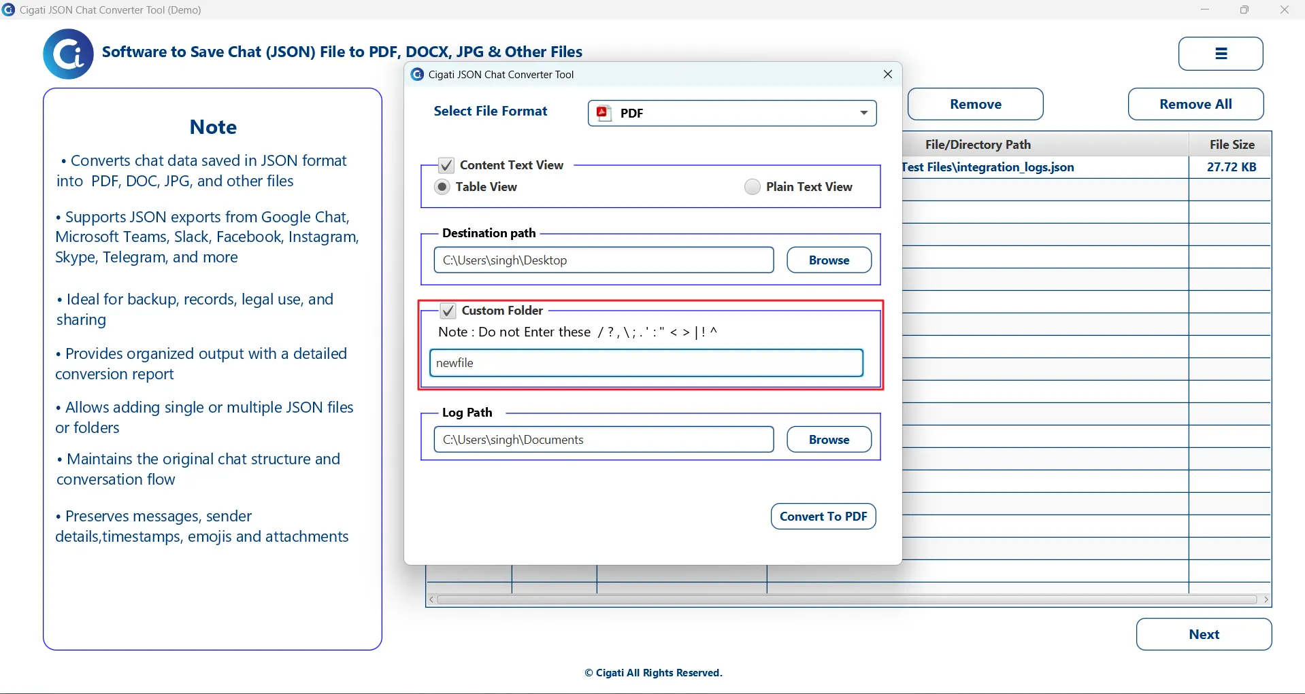Click the 27.72 KB file size cell
1305x694 pixels.
pyautogui.click(x=1231, y=167)
